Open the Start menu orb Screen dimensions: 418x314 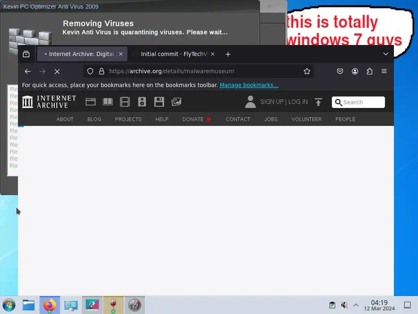[9, 305]
